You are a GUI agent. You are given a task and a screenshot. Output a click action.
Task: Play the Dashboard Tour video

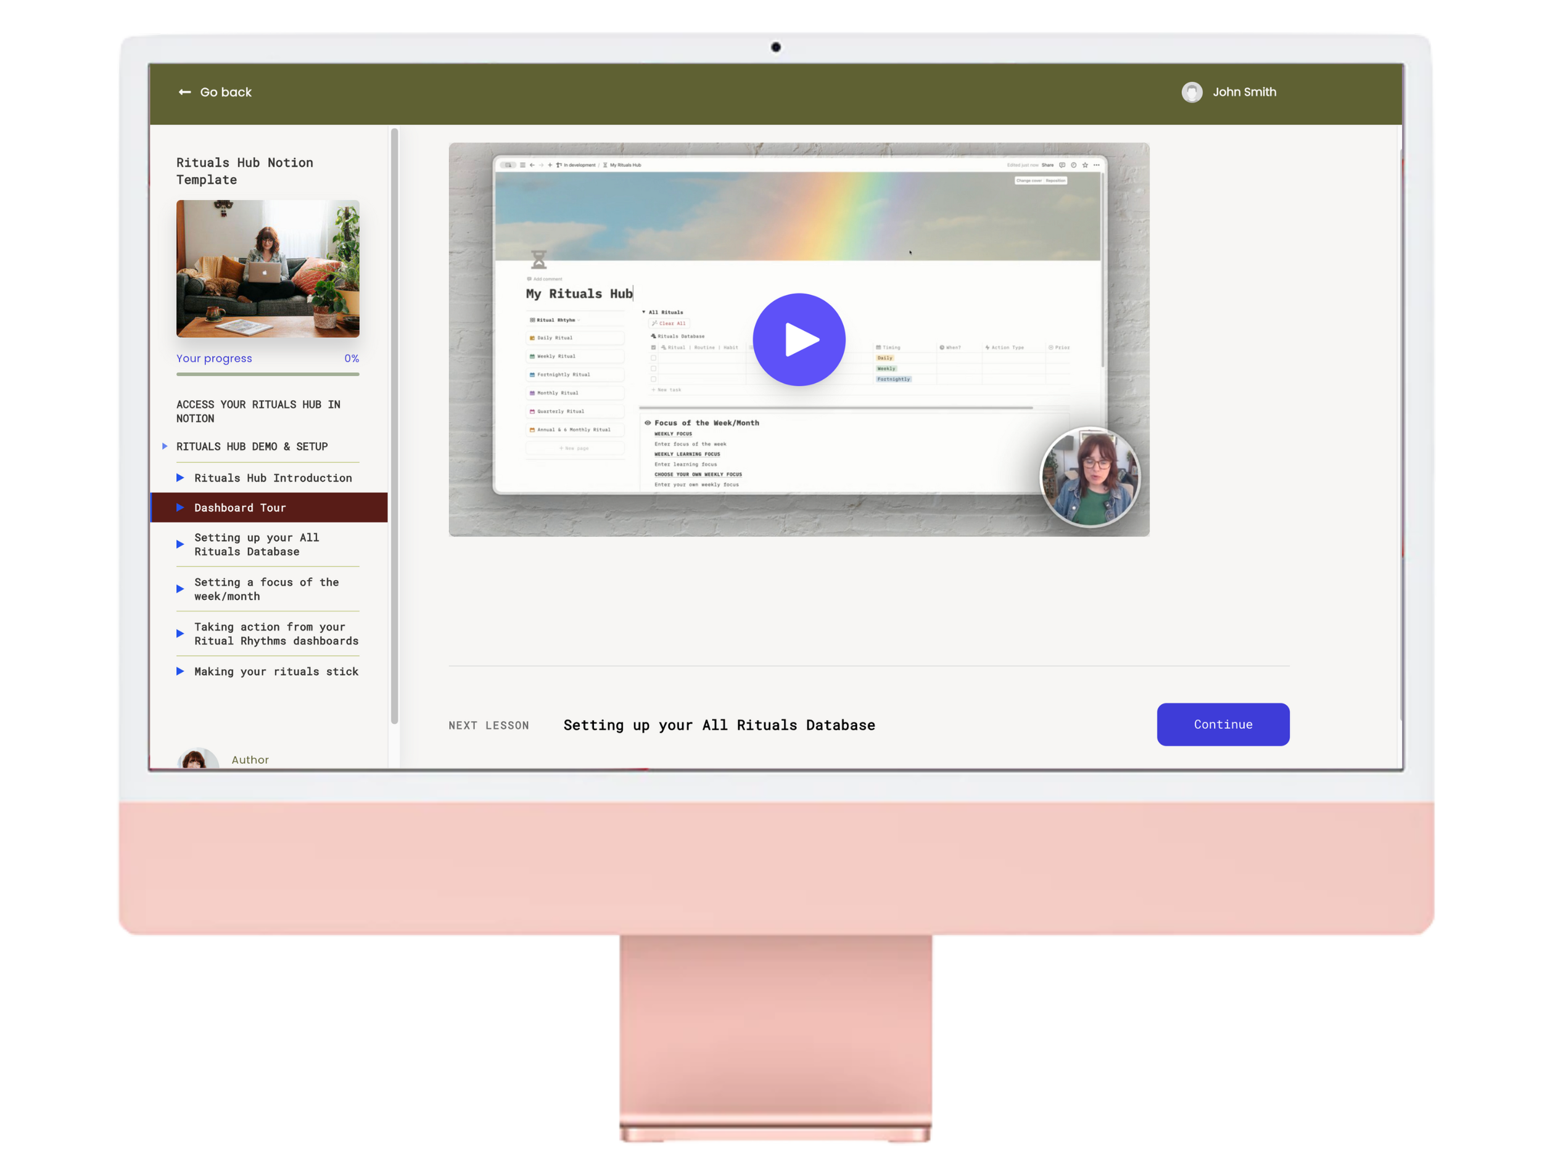[x=799, y=339]
